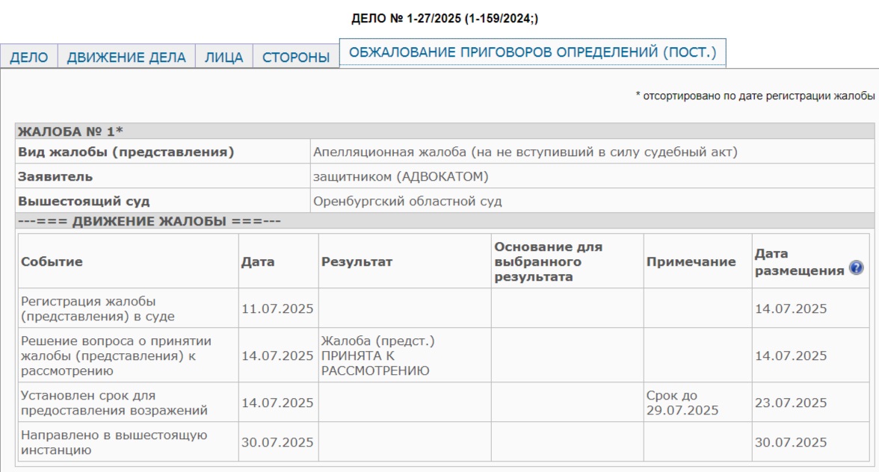Select the Направлено в вышестоящую инстанцию event
879x472 pixels.
click(114, 442)
